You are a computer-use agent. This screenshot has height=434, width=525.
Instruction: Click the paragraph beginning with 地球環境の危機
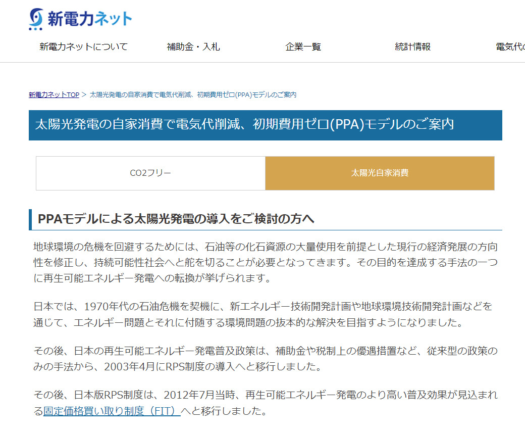point(265,262)
